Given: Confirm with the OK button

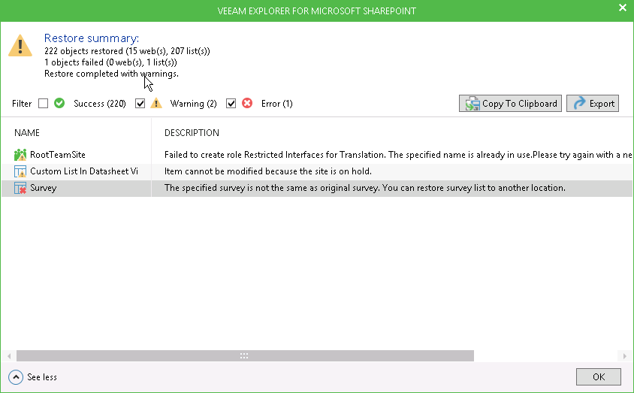Looking at the screenshot, I should [599, 376].
